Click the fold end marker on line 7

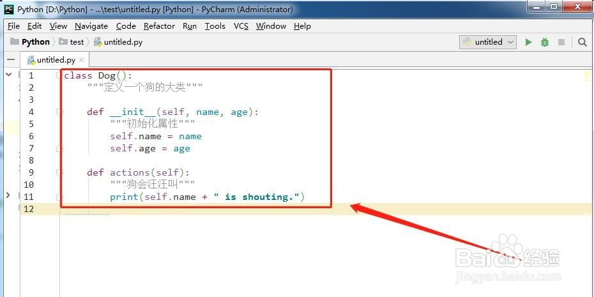(x=59, y=148)
